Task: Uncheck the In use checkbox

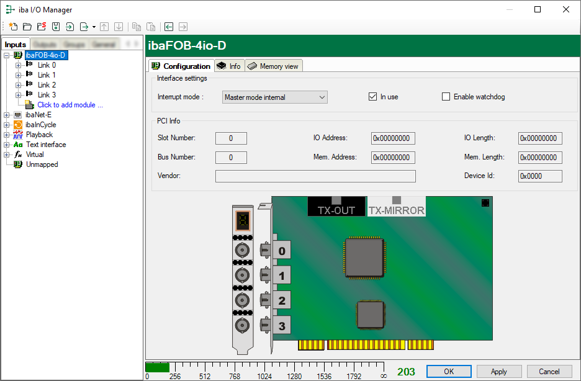Action: [372, 97]
